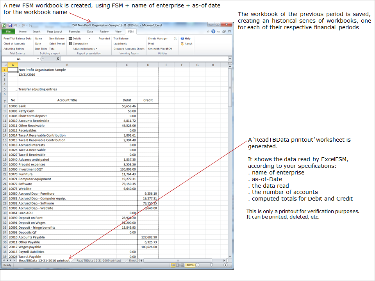
Task: Switch to Page Layout view in status bar
Action: tap(178, 265)
